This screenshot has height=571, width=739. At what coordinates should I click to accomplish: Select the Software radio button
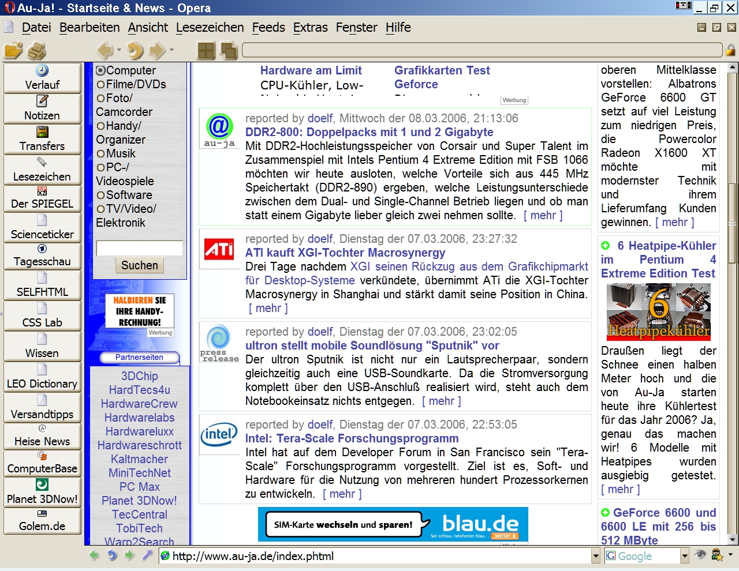(x=100, y=195)
